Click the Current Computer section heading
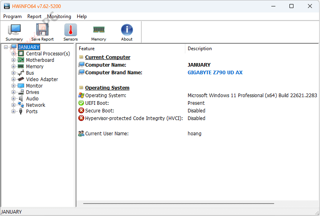This screenshot has height=216, width=320. [x=108, y=57]
